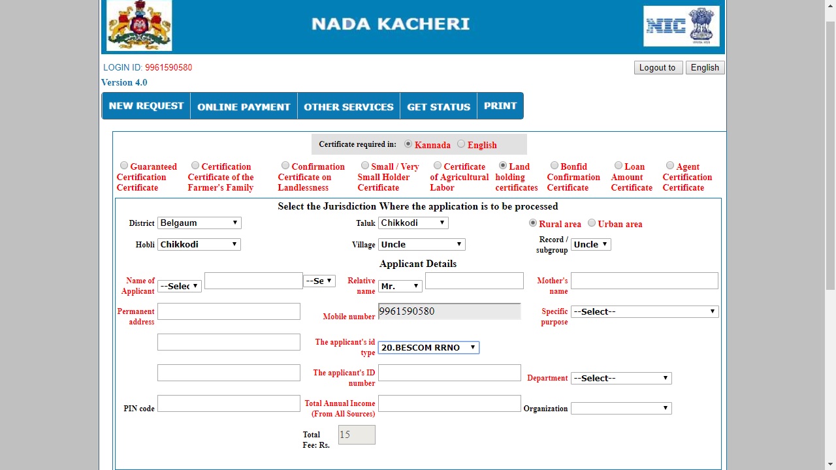Click the Logout to button

tap(658, 67)
